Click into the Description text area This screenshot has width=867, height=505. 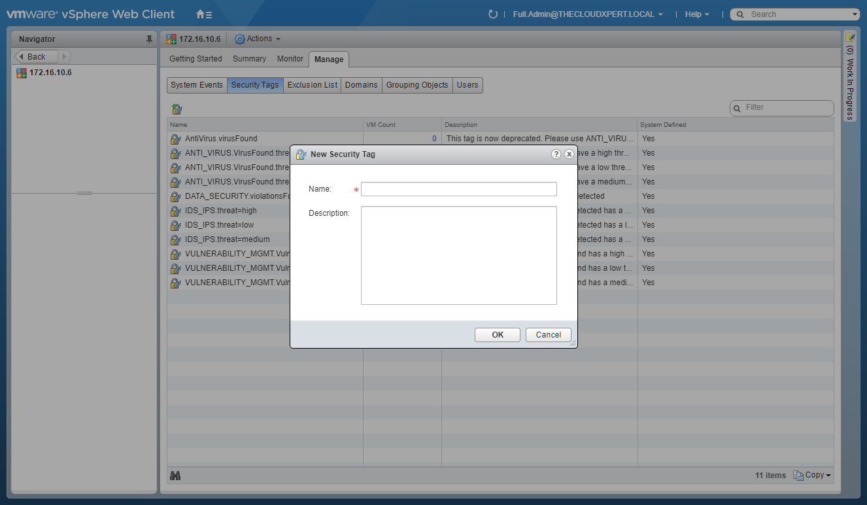point(458,255)
